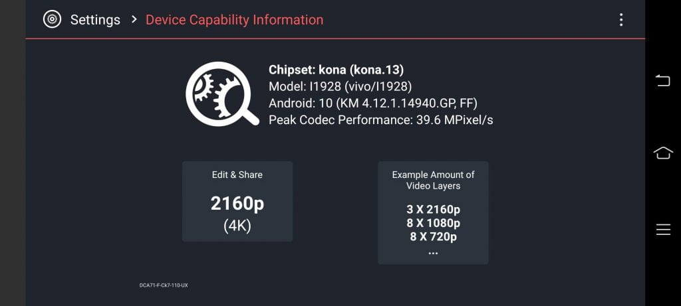This screenshot has height=306, width=681.
Task: Tap the Android back navigation button
Action: pos(663,80)
